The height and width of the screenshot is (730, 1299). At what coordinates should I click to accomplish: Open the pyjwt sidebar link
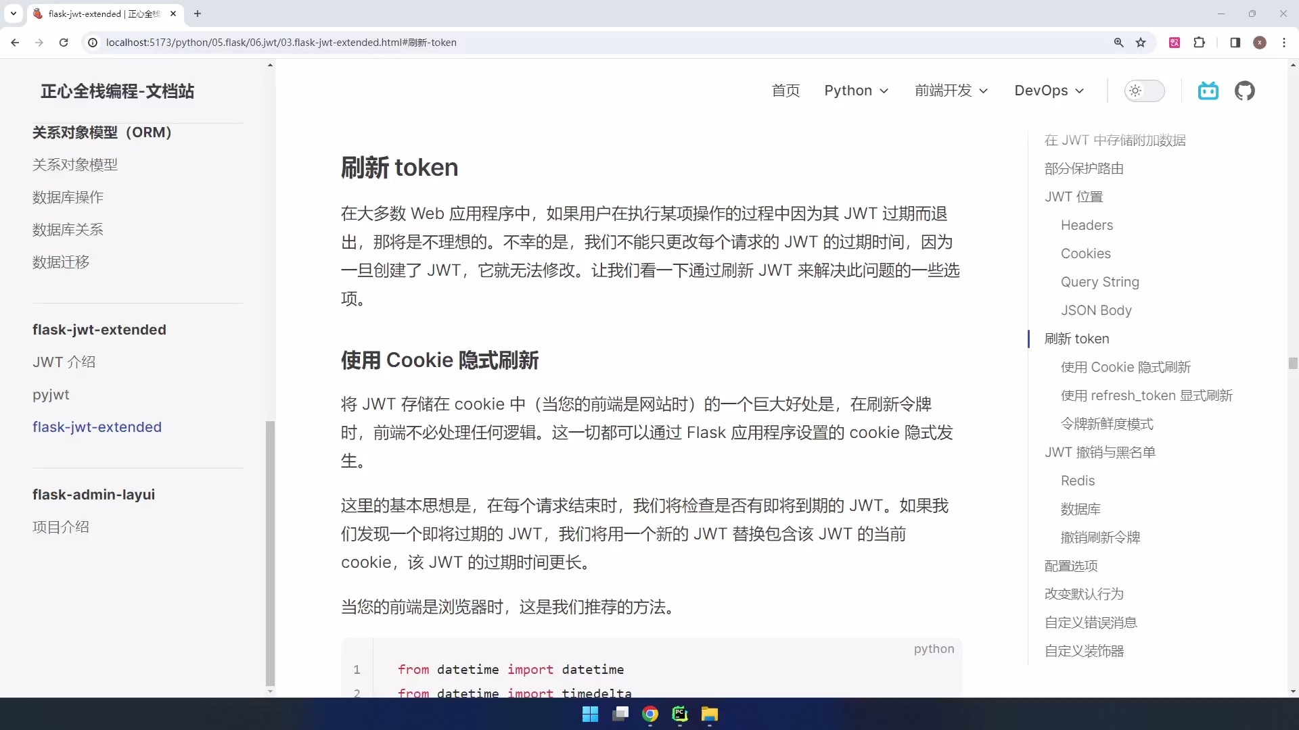[x=51, y=395]
